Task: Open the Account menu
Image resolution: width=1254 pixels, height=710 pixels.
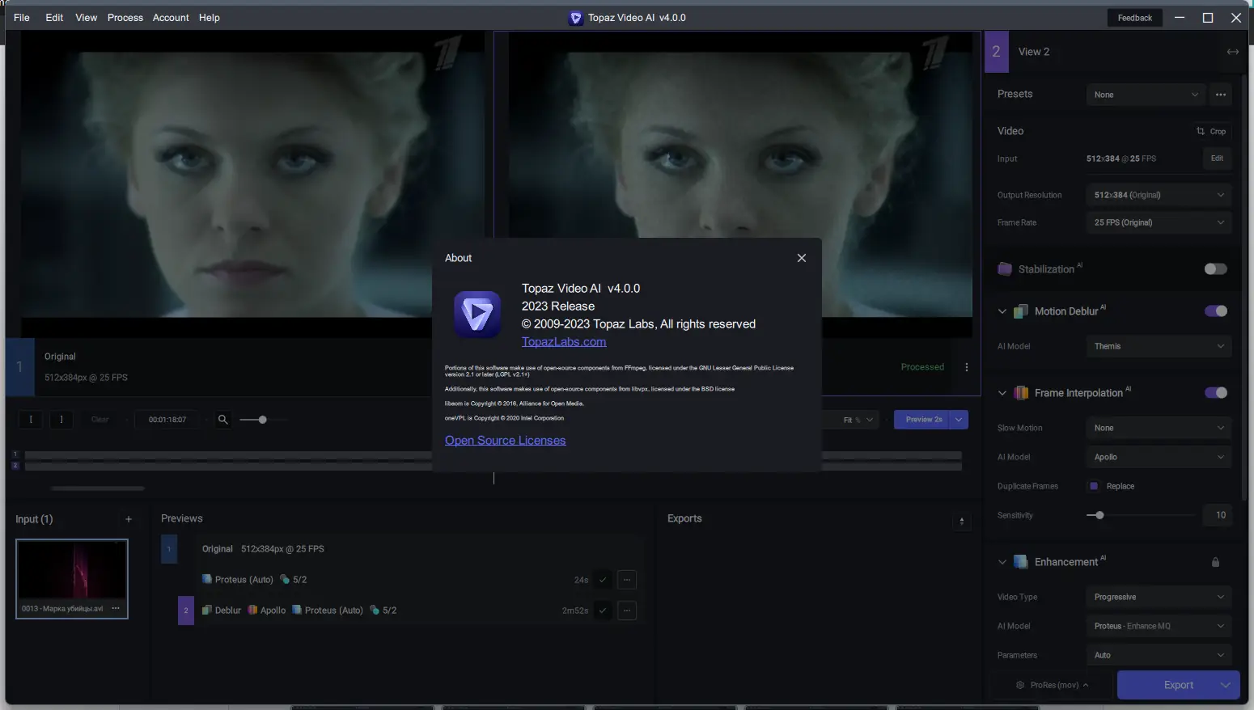Action: (x=171, y=18)
